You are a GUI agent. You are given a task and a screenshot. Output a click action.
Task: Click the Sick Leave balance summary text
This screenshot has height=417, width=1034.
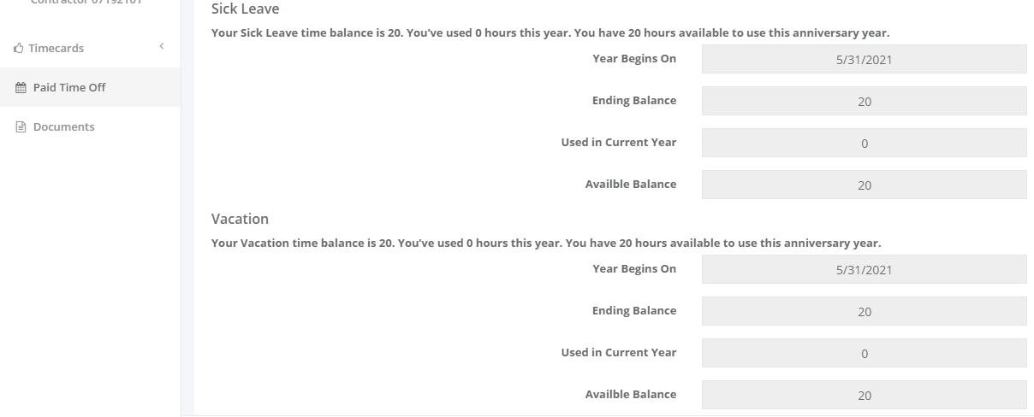(550, 33)
